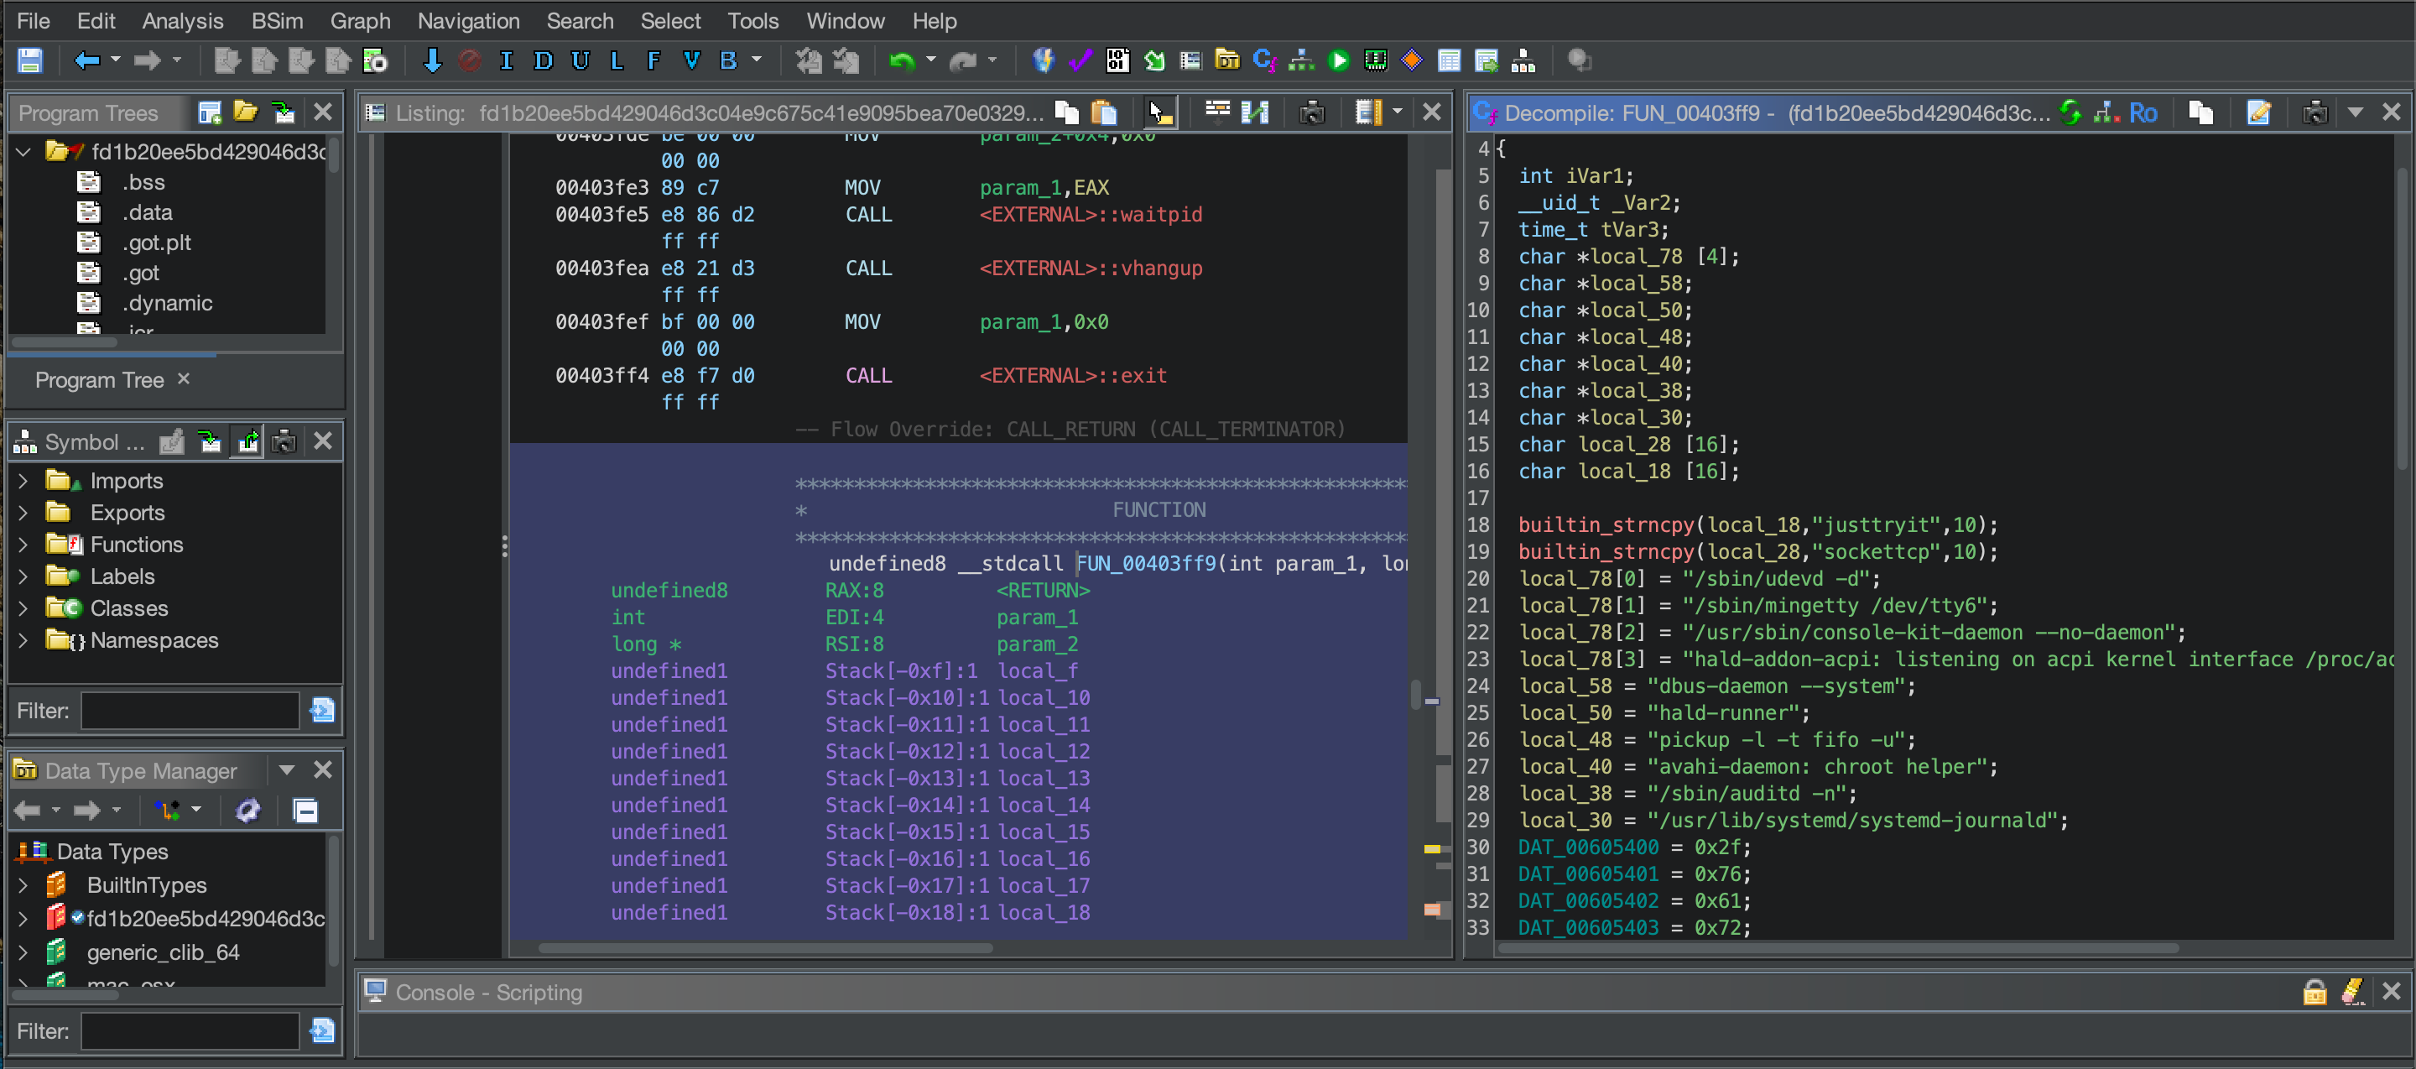Expand the Functions folder in Symbol Tree
The width and height of the screenshot is (2416, 1069).
click(x=23, y=545)
